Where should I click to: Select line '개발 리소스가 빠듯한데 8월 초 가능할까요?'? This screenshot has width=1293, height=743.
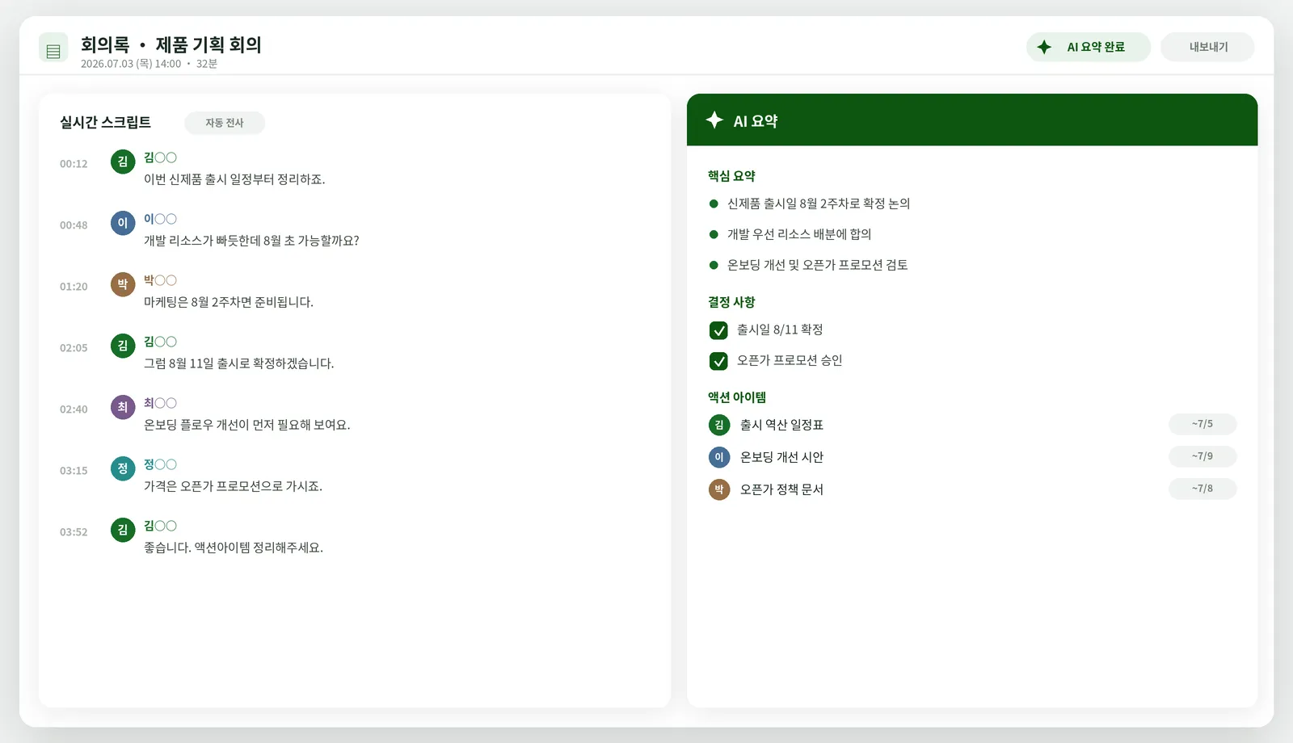click(251, 241)
